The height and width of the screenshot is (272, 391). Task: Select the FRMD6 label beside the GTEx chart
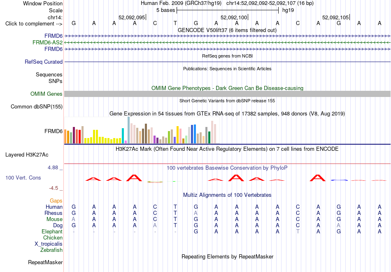(x=54, y=131)
